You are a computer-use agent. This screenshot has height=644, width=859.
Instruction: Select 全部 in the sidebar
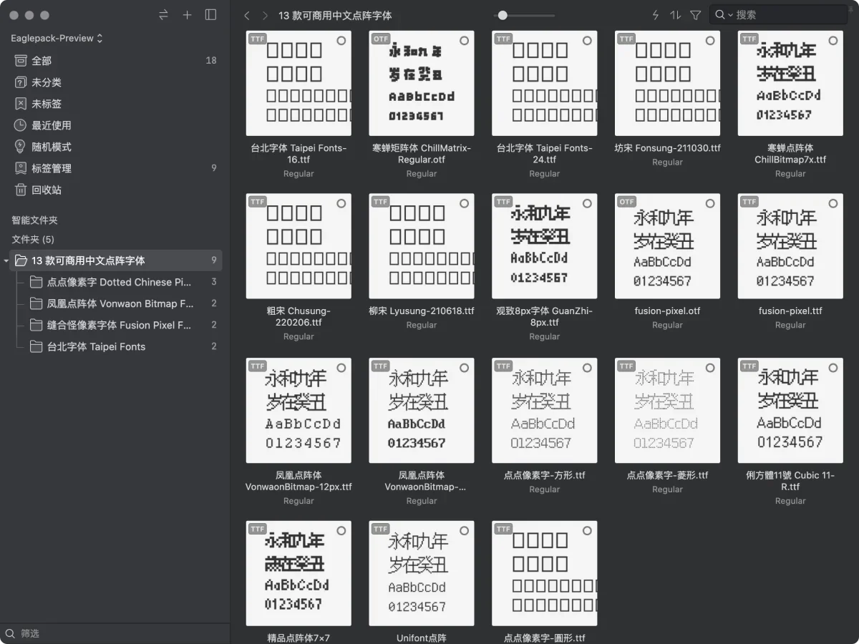click(42, 61)
